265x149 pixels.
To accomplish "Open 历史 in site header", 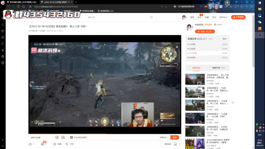I will point(214,17).
